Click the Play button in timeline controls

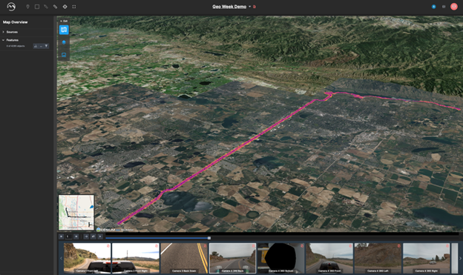point(100,236)
